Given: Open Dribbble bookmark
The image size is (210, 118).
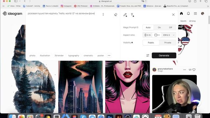Looking at the screenshot, I should (102, 6).
